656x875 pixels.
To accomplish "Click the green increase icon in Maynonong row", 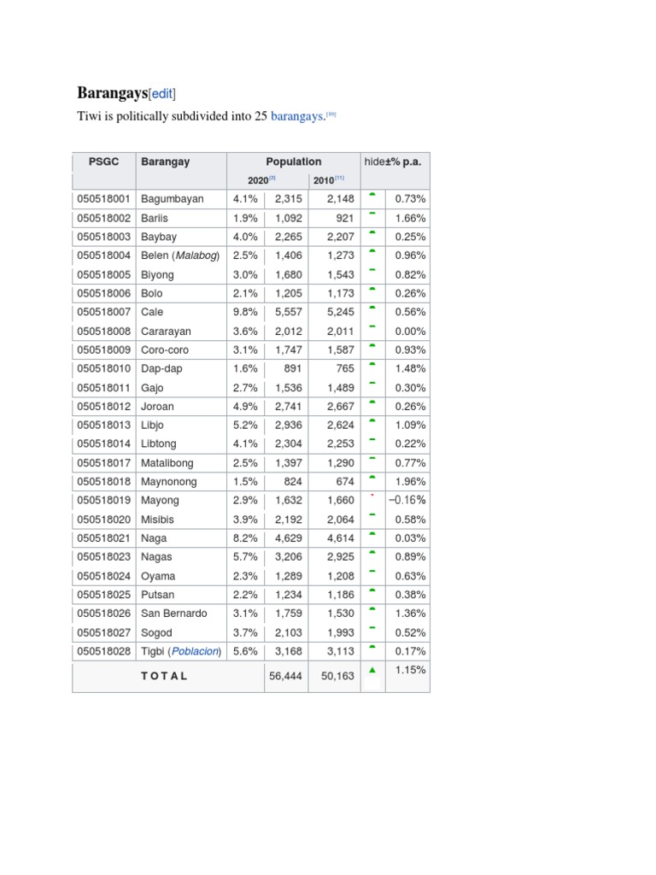I will coord(372,477).
